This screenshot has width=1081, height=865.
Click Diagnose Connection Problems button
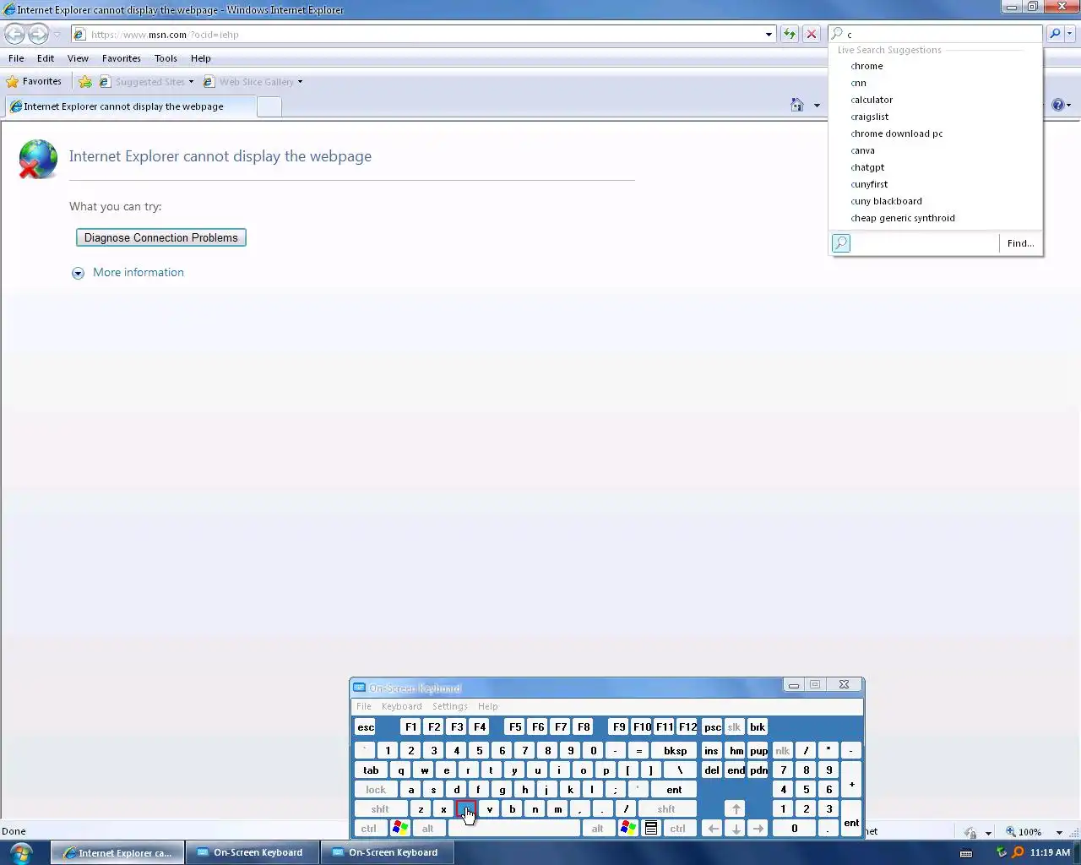pyautogui.click(x=161, y=237)
